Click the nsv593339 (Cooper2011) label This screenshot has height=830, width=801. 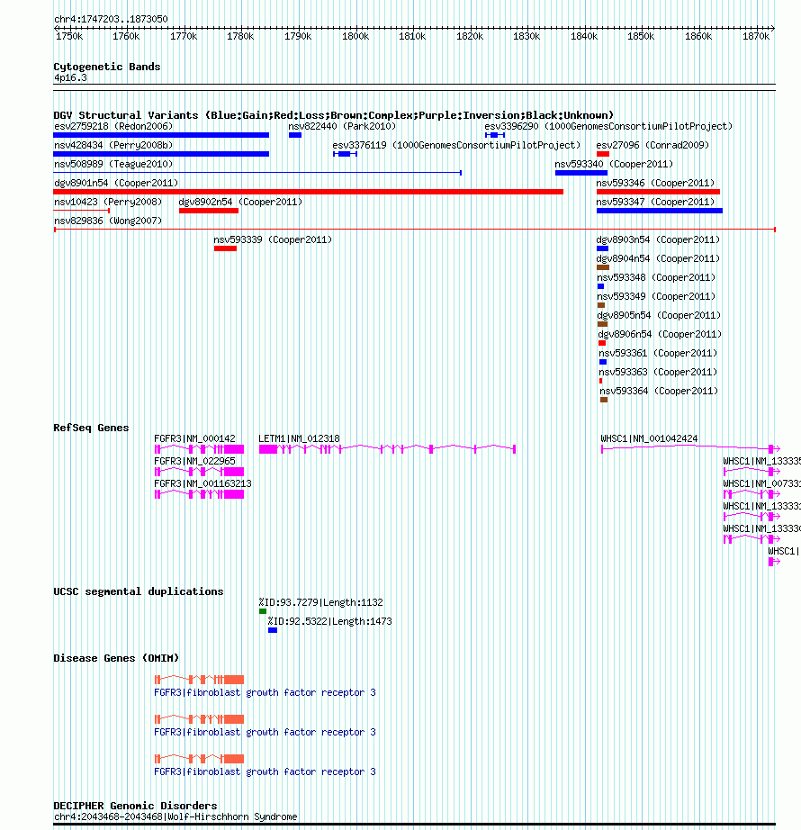[273, 239]
